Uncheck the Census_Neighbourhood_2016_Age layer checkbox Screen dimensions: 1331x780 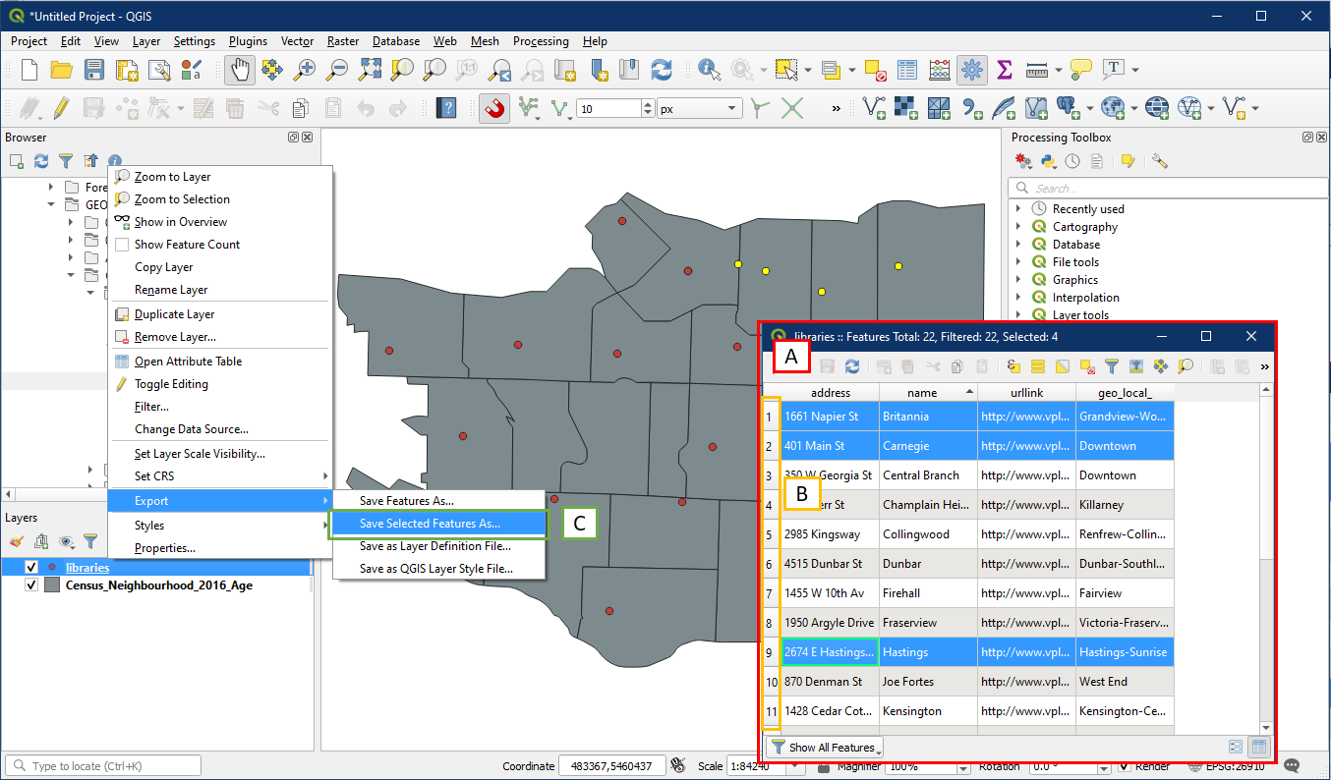coord(31,585)
